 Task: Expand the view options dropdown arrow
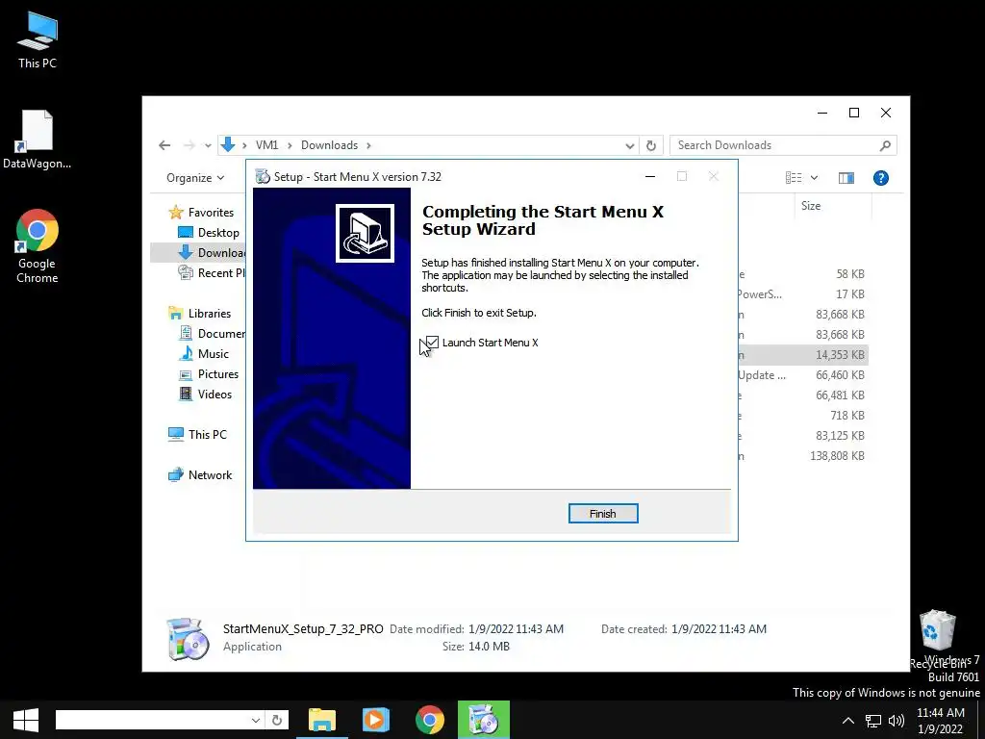814,178
